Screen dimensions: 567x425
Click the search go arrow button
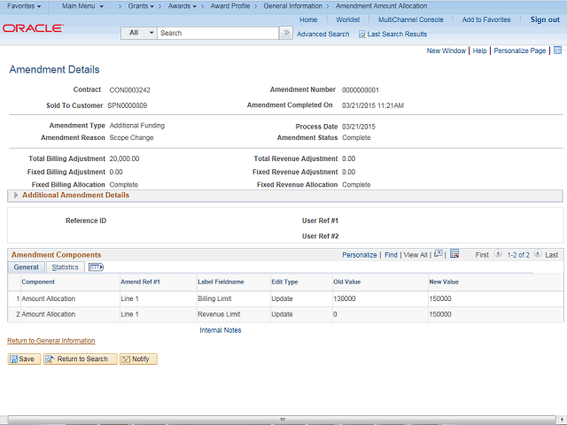(x=285, y=33)
